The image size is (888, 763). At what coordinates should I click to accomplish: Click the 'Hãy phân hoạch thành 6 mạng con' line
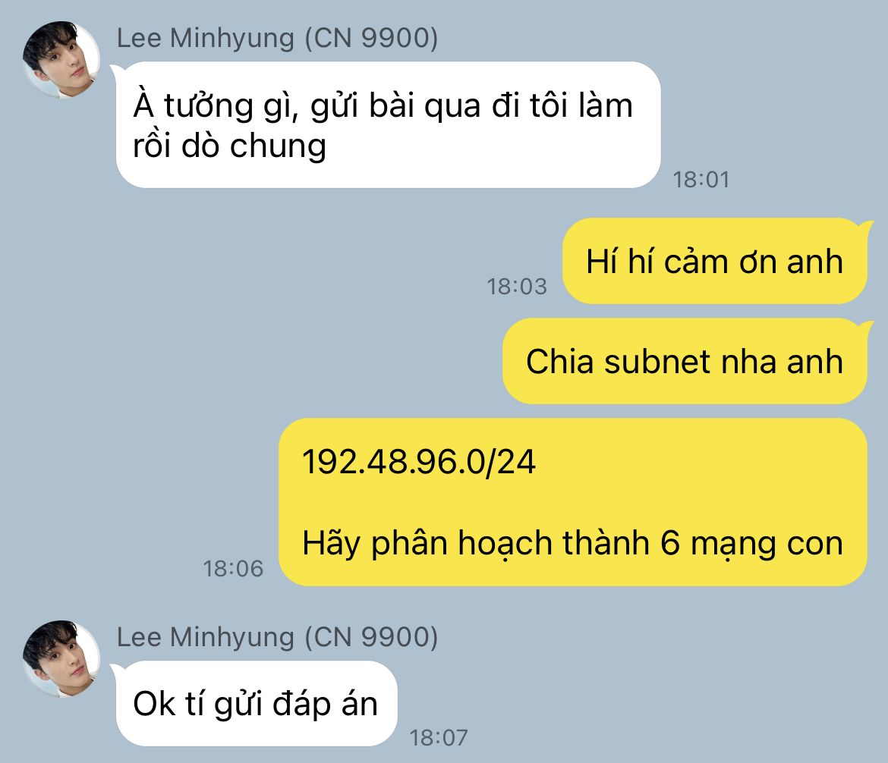click(x=572, y=544)
